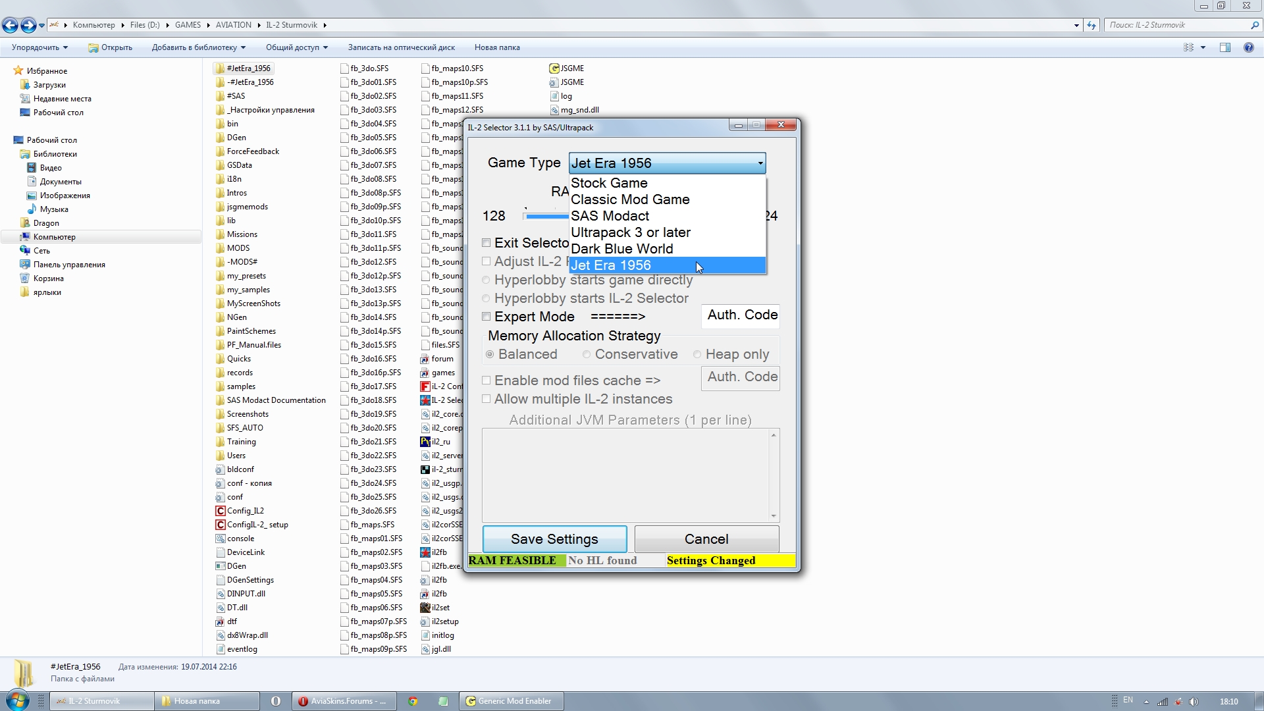Click the explorer help question mark icon
The height and width of the screenshot is (711, 1264).
(x=1248, y=47)
